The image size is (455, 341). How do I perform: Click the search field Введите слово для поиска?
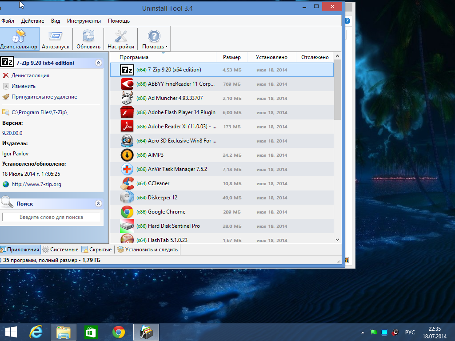click(x=51, y=217)
